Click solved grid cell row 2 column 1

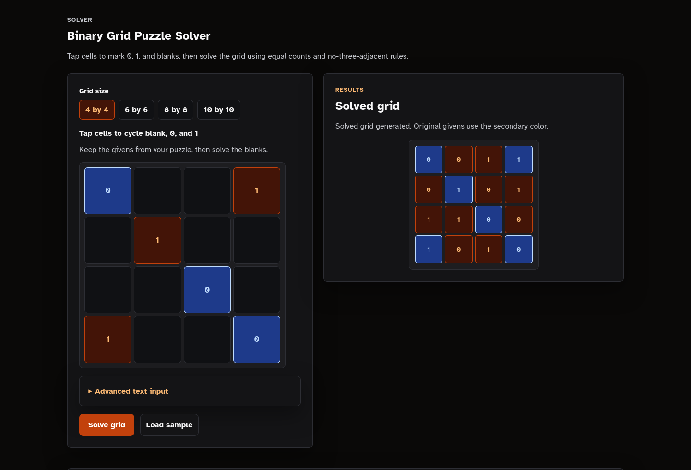pos(429,189)
